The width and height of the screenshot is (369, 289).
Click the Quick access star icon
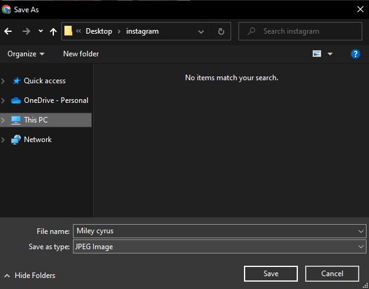point(16,81)
